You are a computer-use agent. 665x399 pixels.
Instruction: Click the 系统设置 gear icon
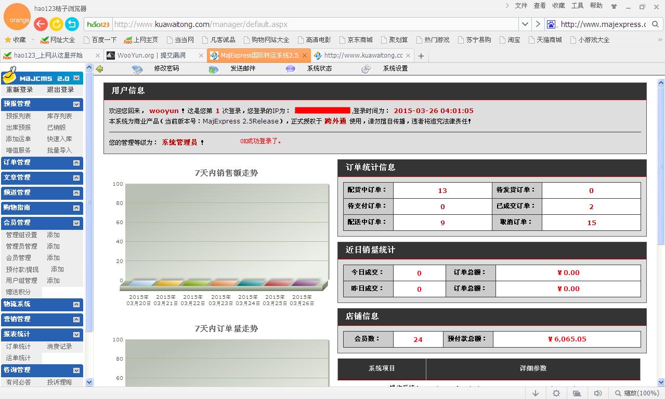click(366, 69)
